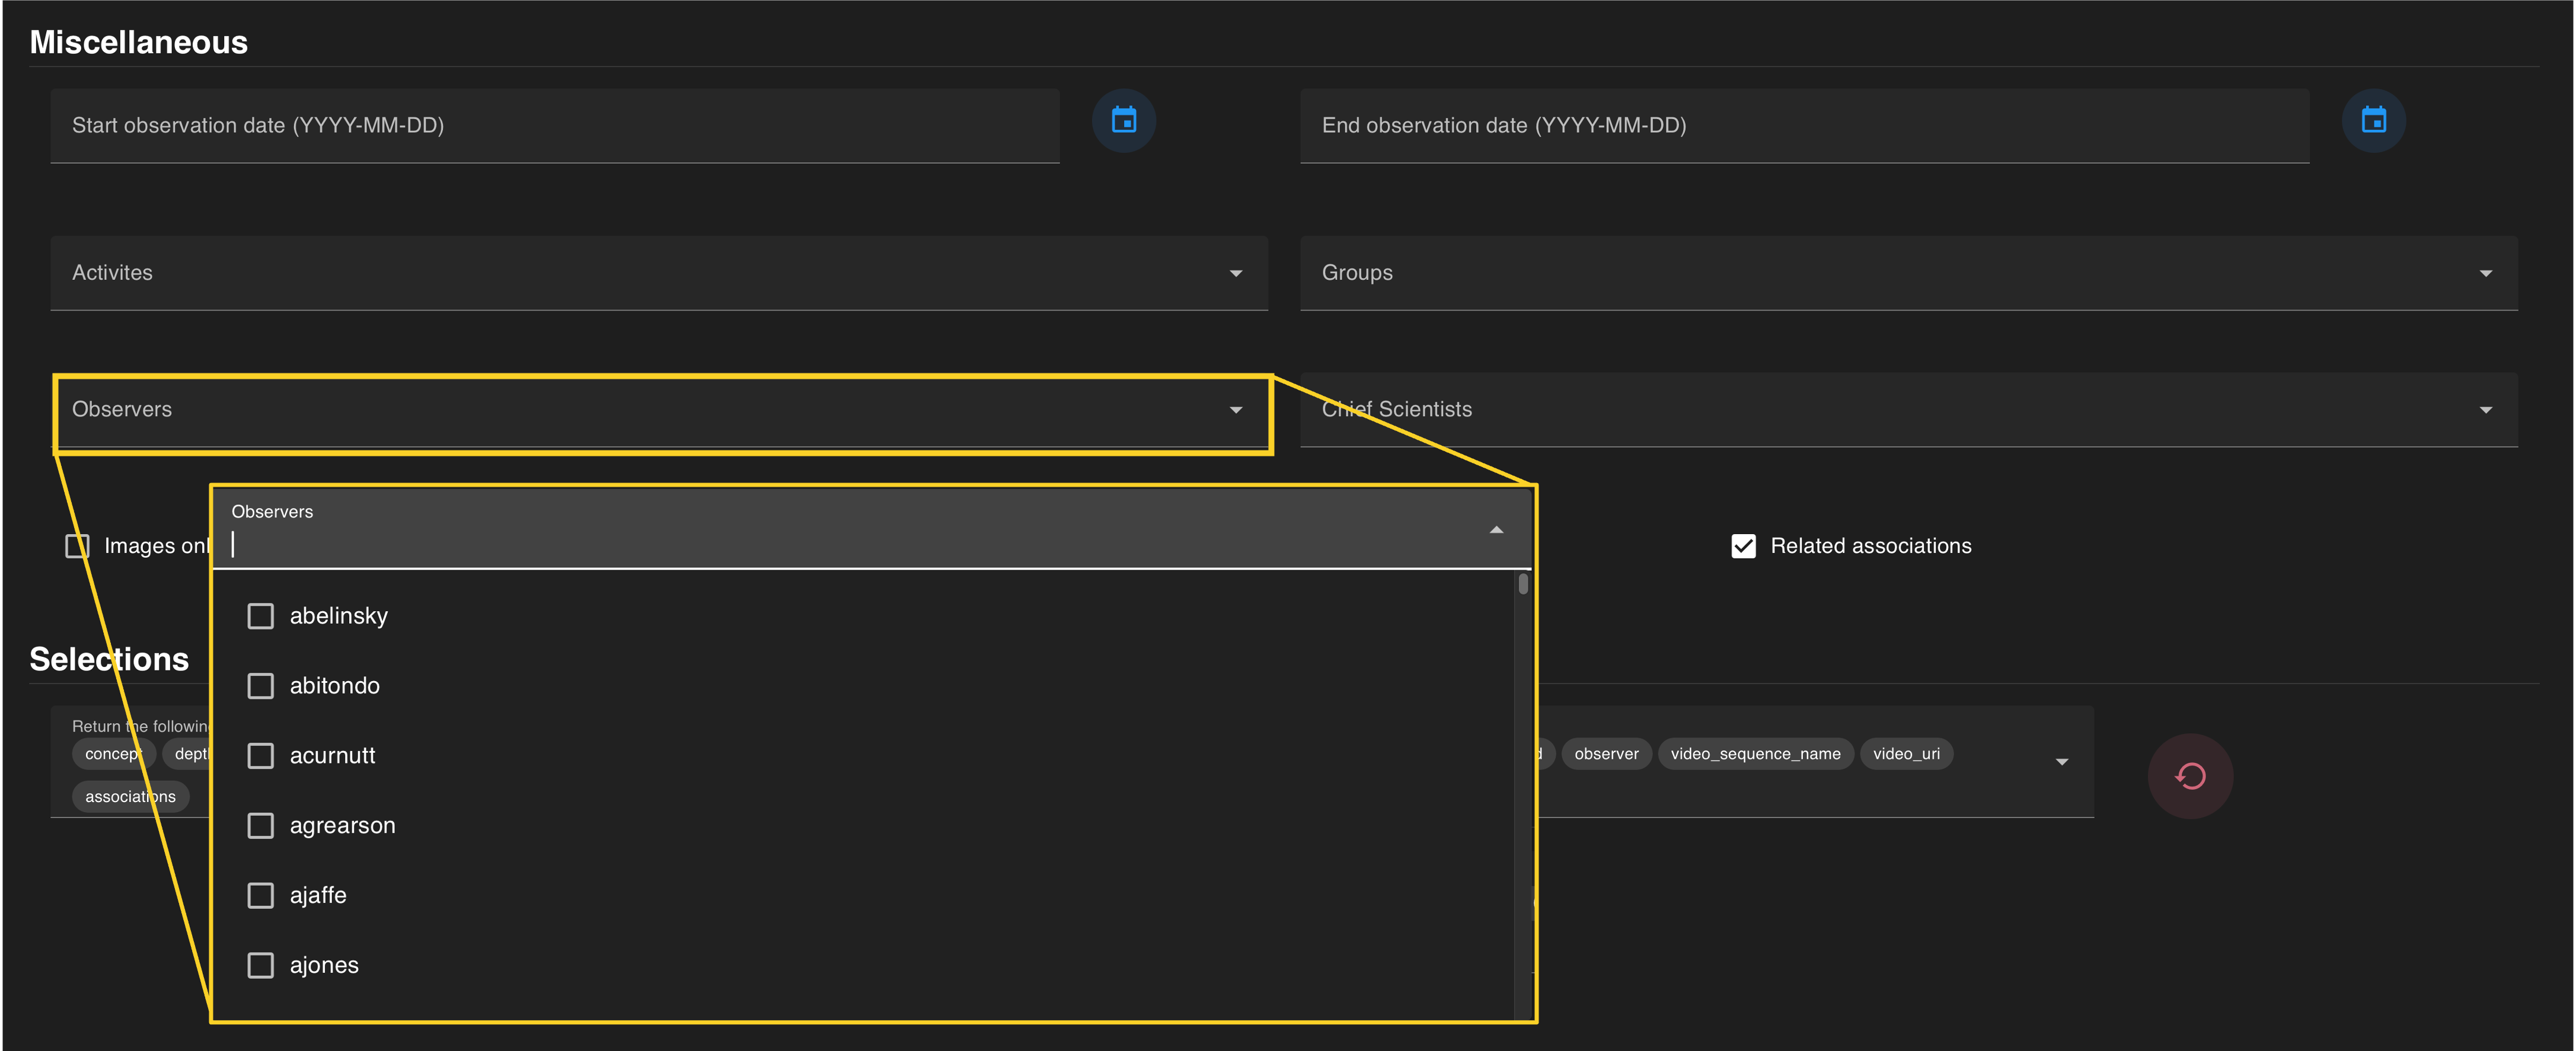Expand the Activites dropdown

1235,273
